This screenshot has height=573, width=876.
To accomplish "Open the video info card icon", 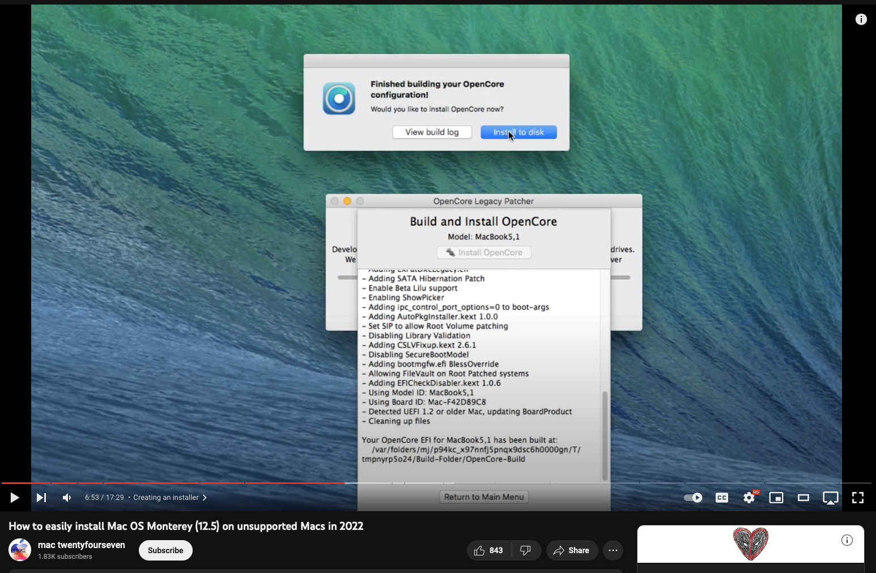I will tap(861, 19).
